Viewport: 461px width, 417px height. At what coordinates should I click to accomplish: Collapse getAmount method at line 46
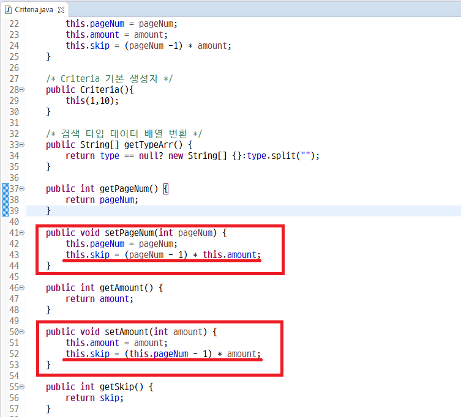coord(22,287)
